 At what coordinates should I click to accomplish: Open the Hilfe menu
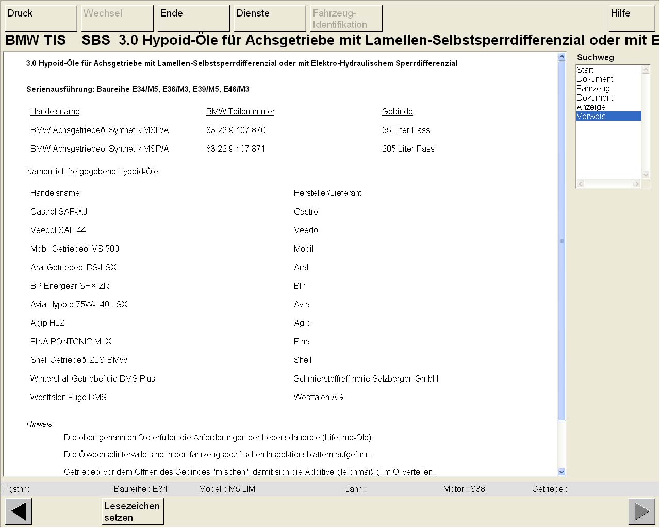pos(632,19)
